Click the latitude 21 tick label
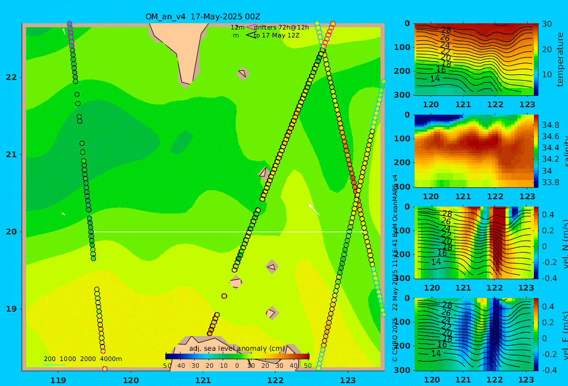The height and width of the screenshot is (386, 568). click(11, 154)
